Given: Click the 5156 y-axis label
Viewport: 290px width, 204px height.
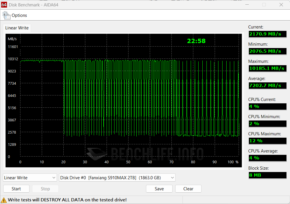Looking at the screenshot, I should tap(12, 108).
